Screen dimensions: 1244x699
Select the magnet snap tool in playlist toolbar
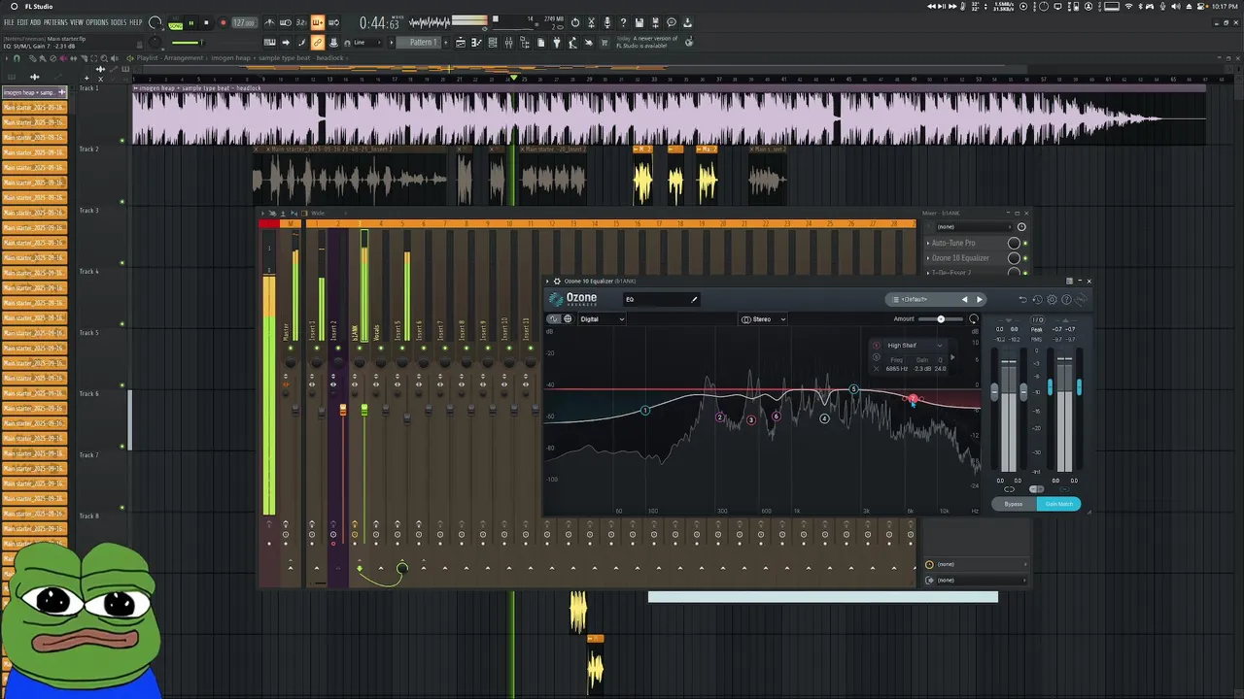17,58
